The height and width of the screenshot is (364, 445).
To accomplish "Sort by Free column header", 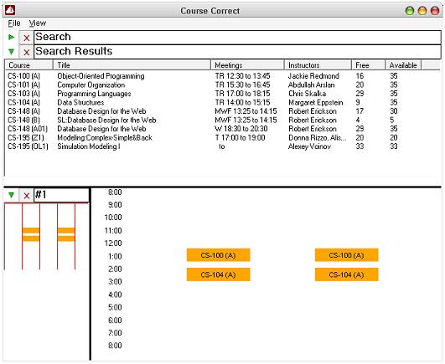I will click(369, 65).
